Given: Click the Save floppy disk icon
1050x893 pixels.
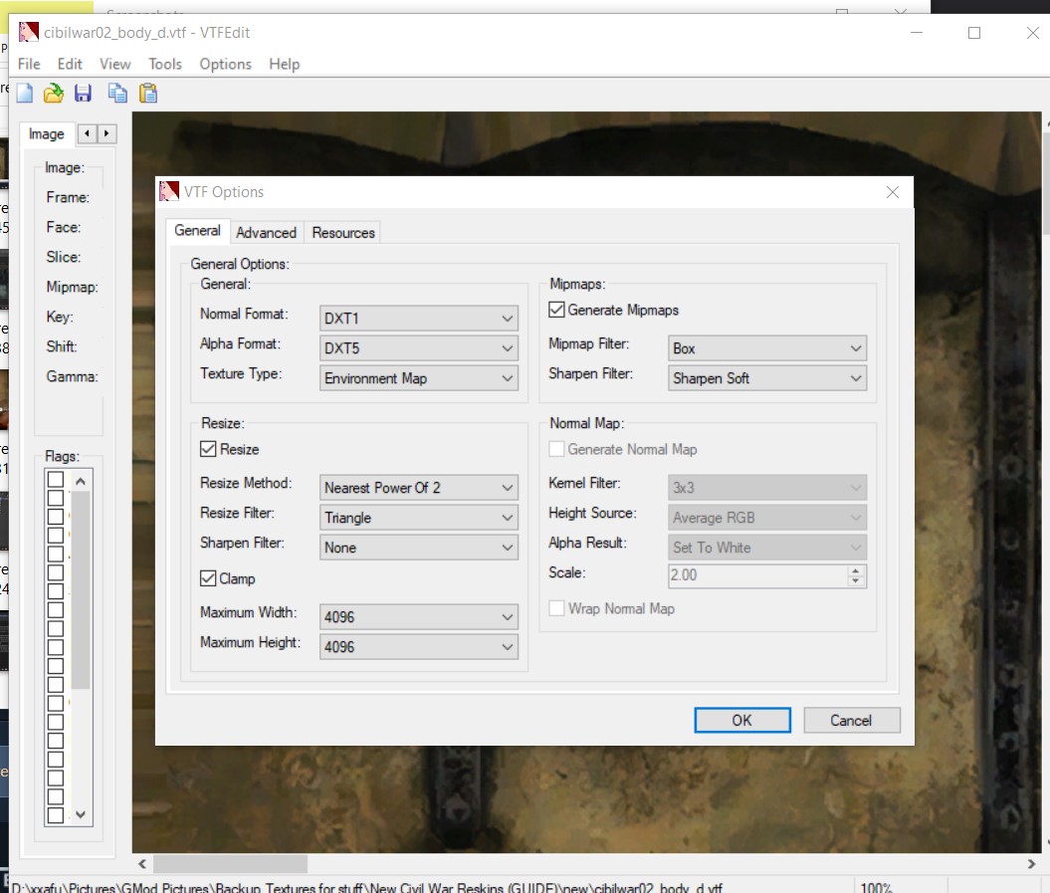Looking at the screenshot, I should [x=83, y=94].
